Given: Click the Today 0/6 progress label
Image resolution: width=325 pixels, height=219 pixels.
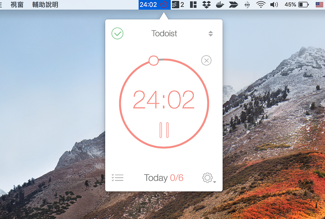Looking at the screenshot, I should pos(164,178).
